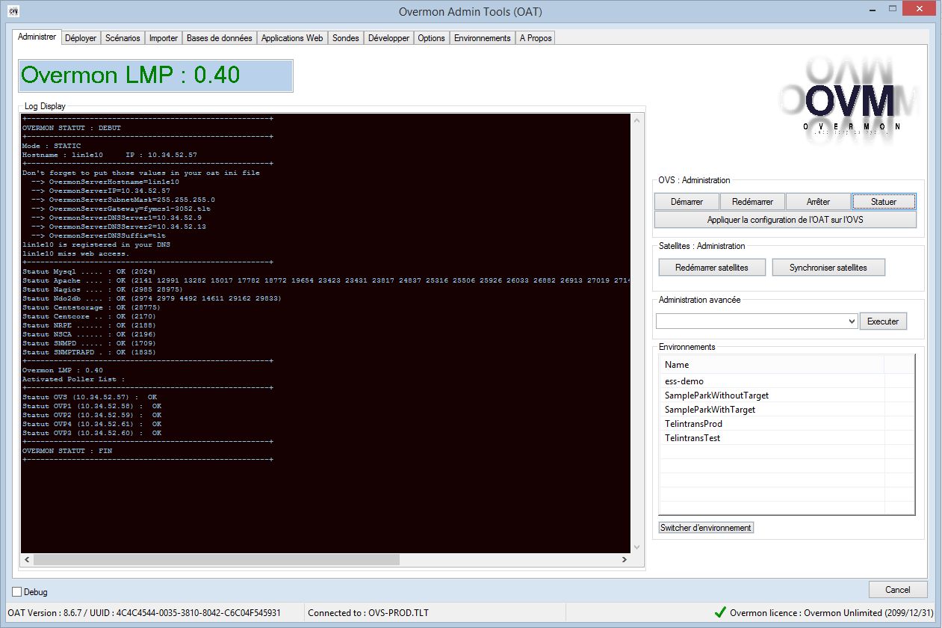The height and width of the screenshot is (628, 942).
Task: Select ess-demo environment row
Action: coord(787,381)
